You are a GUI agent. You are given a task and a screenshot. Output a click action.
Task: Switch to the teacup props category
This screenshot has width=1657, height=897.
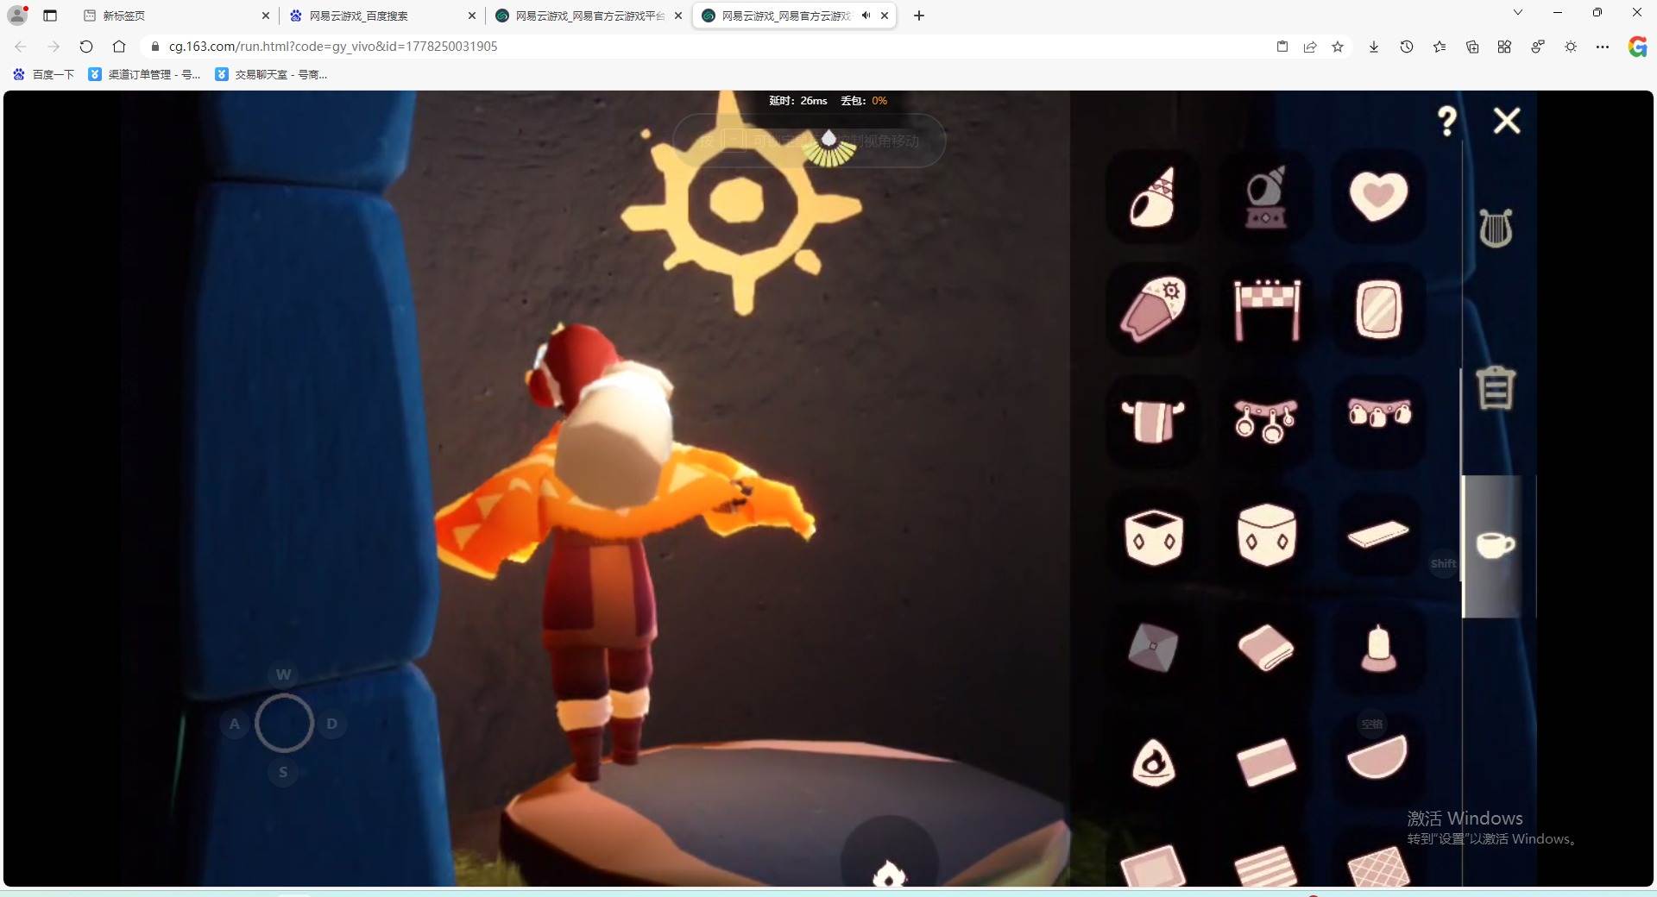coord(1496,545)
